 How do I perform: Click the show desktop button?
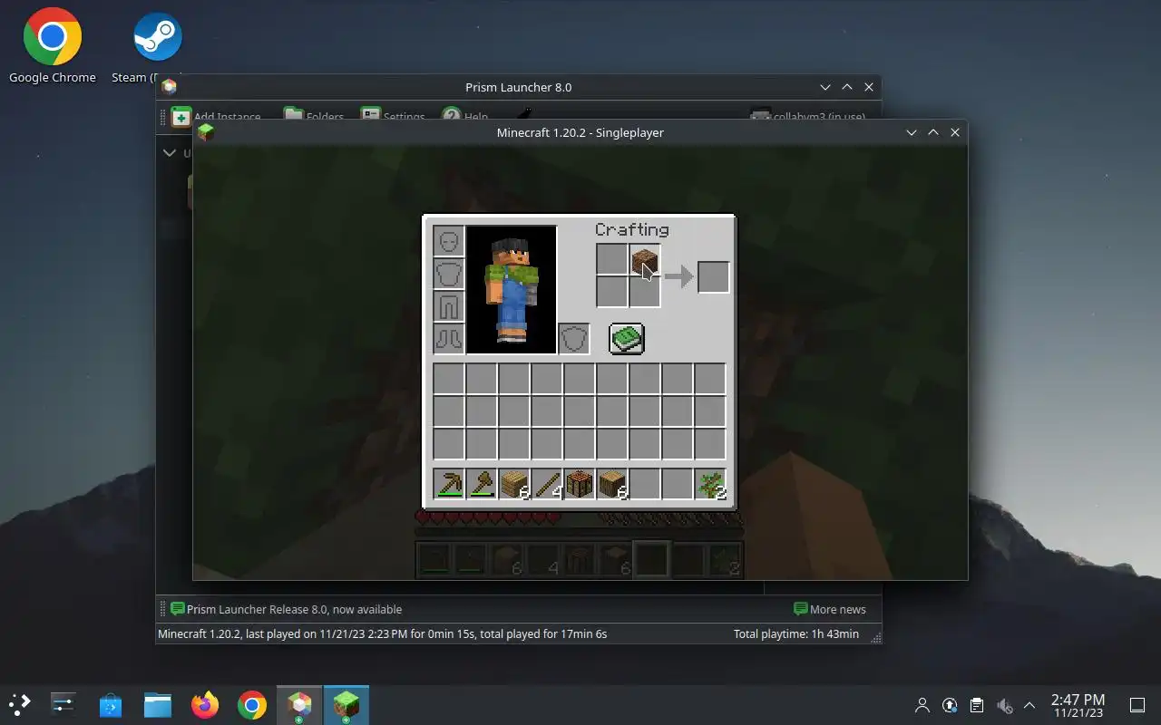(1137, 705)
